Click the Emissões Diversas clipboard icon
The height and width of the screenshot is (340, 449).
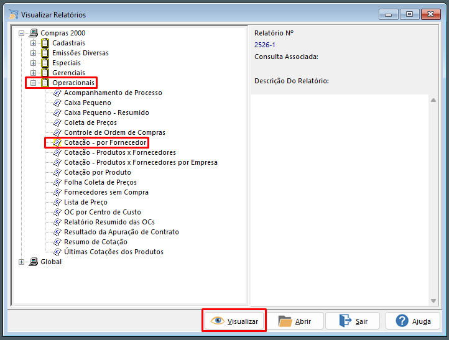click(45, 53)
